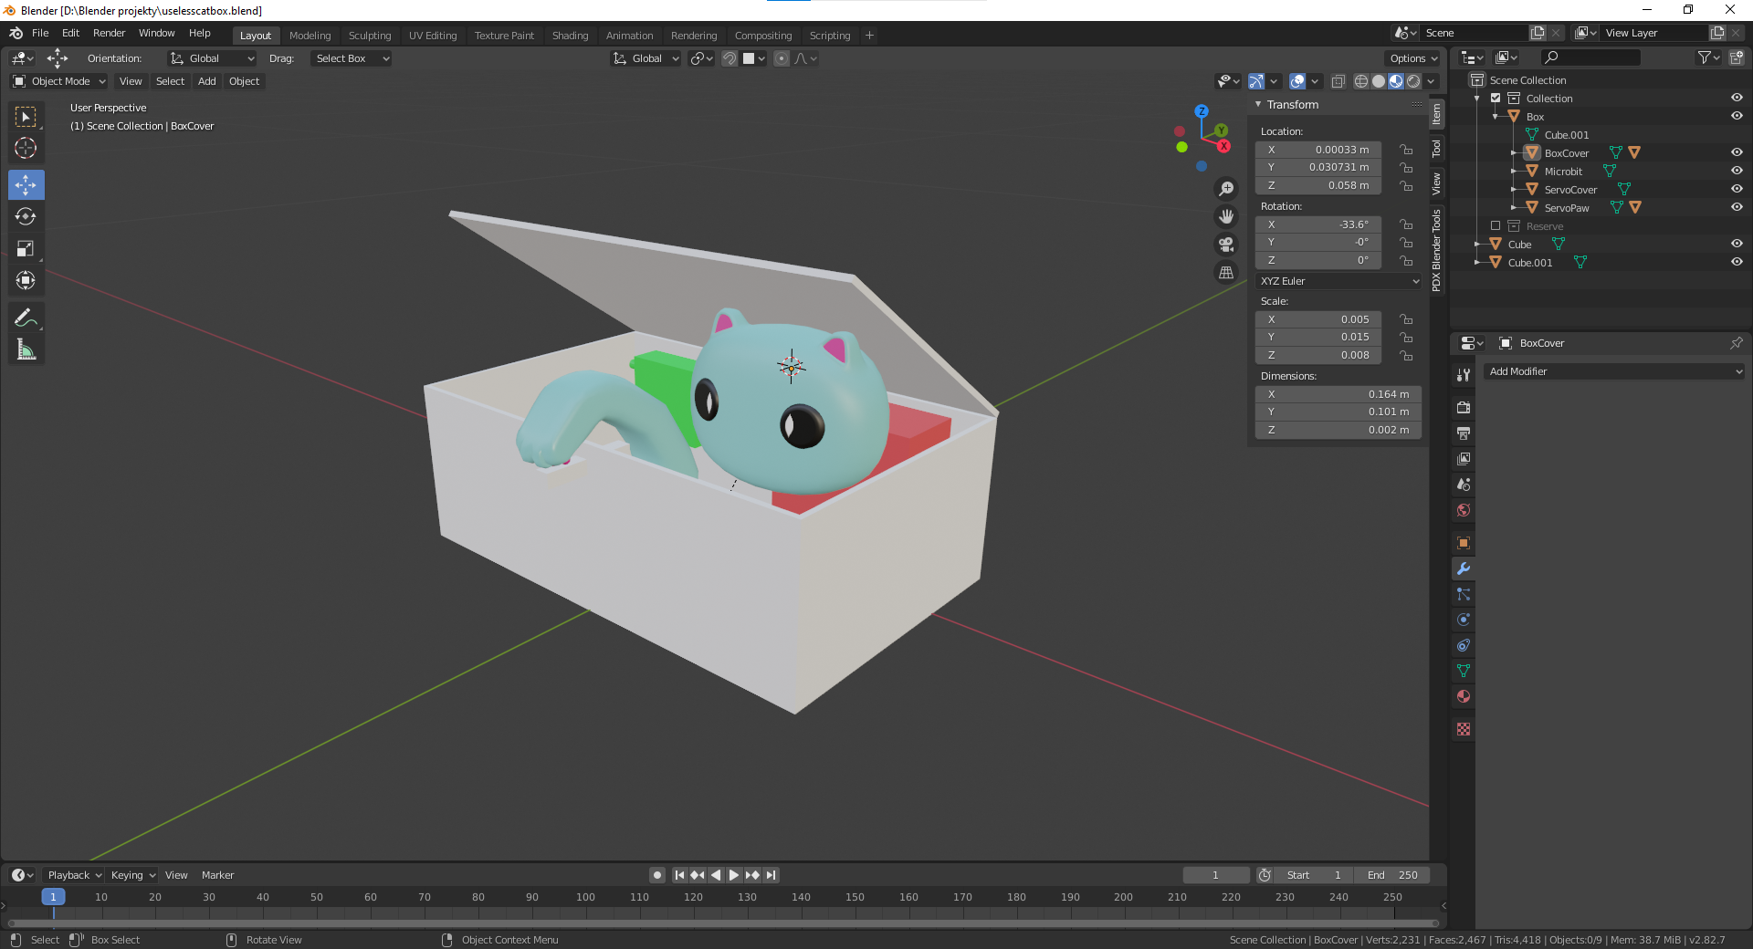Enable the Reserve collection checkbox

[1496, 225]
